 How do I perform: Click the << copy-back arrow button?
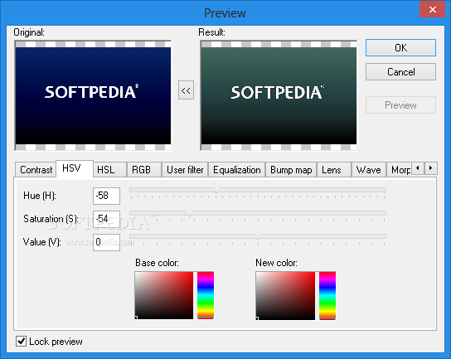[186, 90]
